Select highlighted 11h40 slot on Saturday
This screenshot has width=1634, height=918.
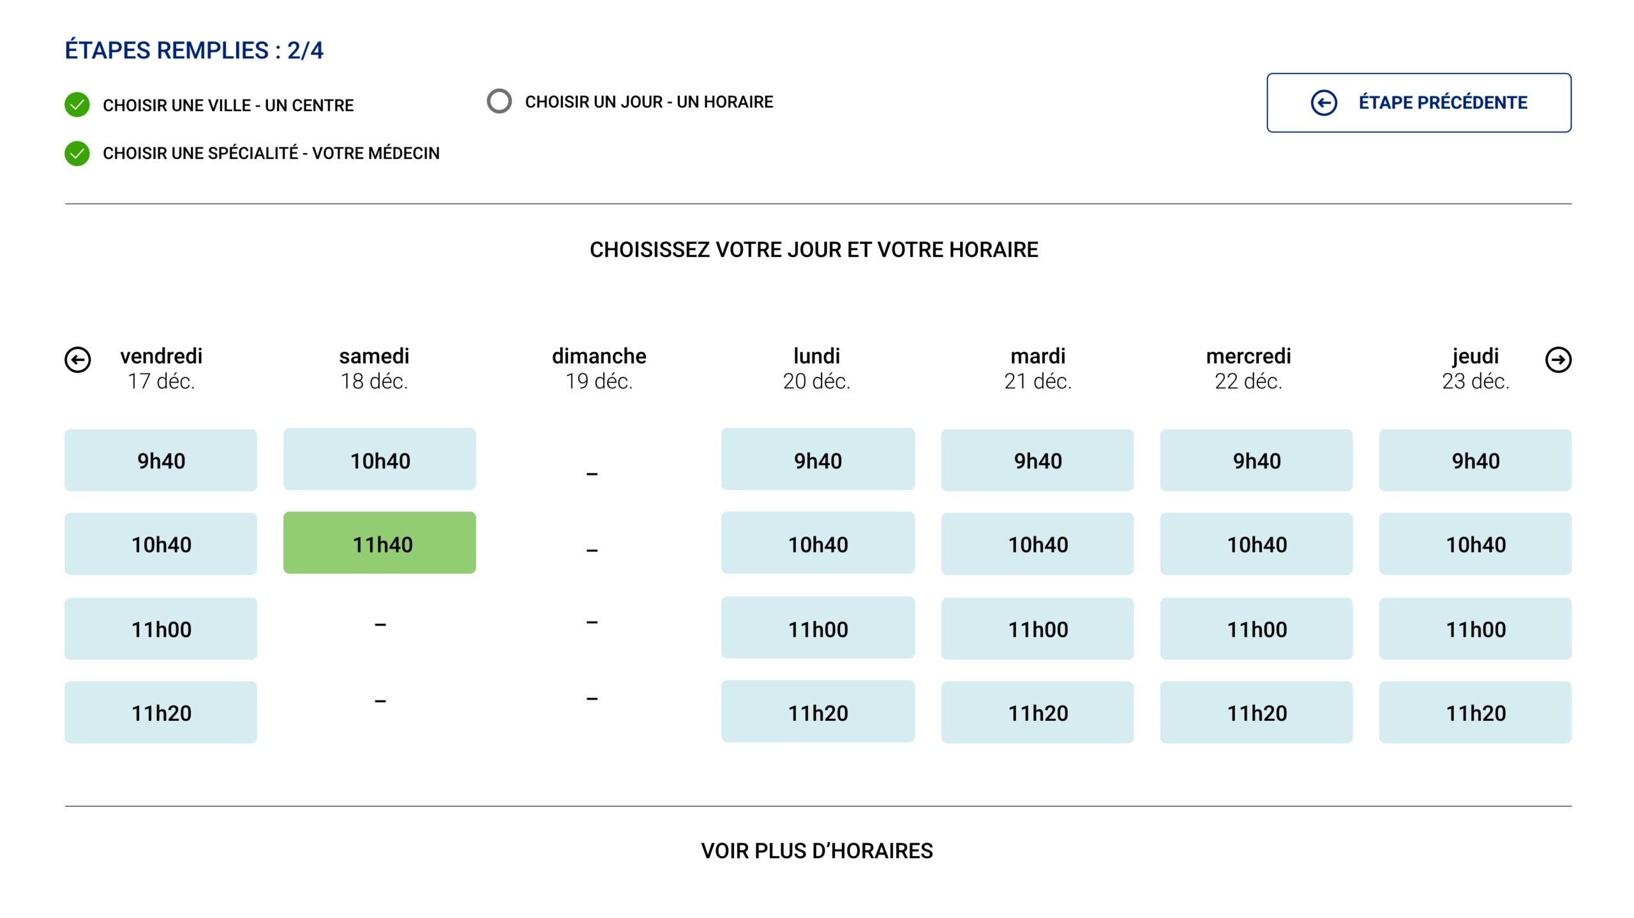tap(380, 544)
